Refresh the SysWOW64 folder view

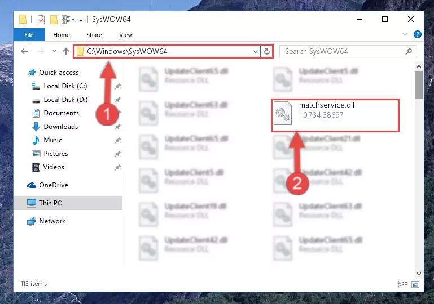[x=267, y=52]
